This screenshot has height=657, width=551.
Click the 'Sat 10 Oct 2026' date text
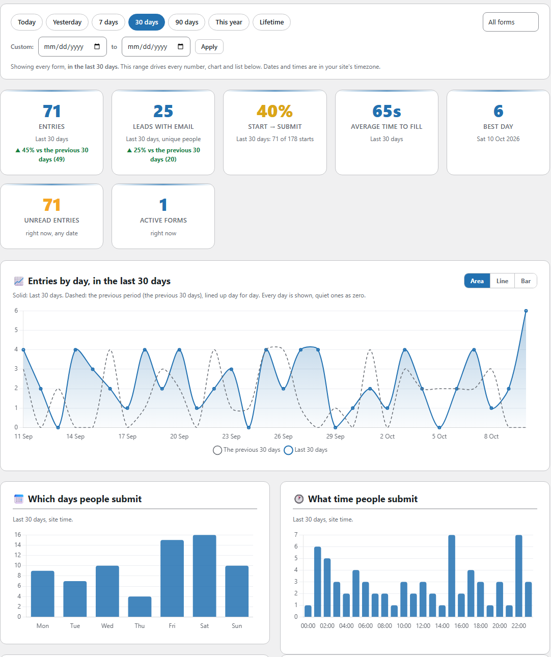click(x=498, y=139)
